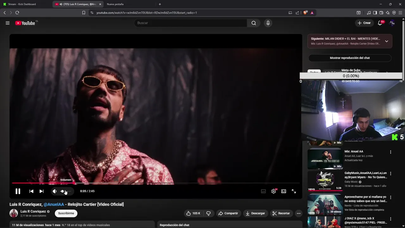Screen dimensions: 405x228
Task: Open the browser main menu hamburger
Action: (400, 13)
